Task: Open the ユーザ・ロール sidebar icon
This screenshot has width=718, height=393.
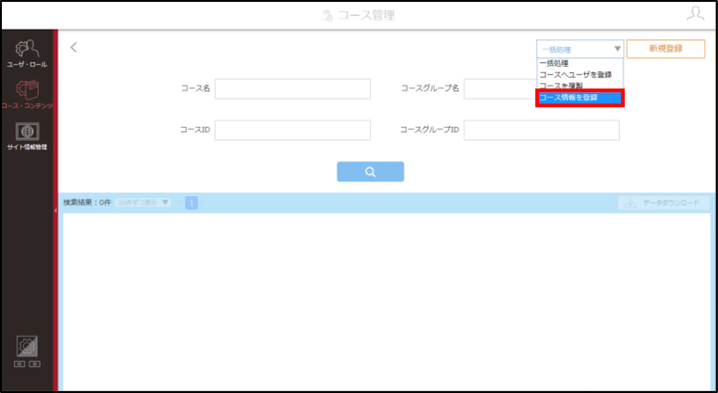Action: pyautogui.click(x=26, y=49)
